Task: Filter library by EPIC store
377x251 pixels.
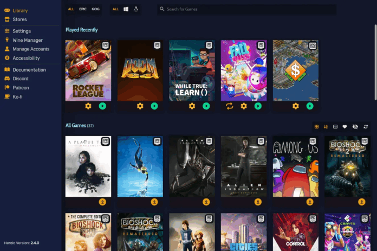Action: (83, 9)
